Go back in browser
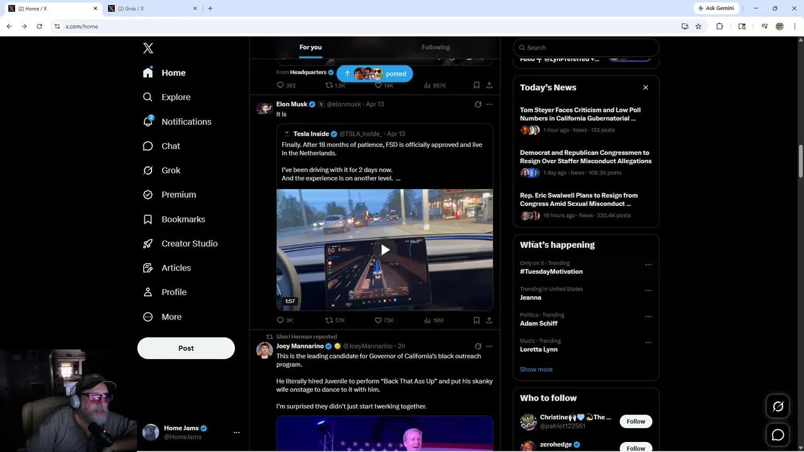This screenshot has width=804, height=452. (x=9, y=26)
